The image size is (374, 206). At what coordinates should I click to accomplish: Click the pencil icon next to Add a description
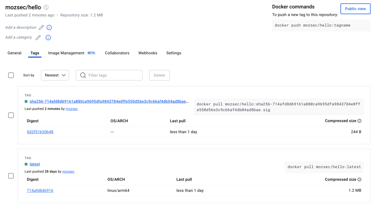coord(41,27)
